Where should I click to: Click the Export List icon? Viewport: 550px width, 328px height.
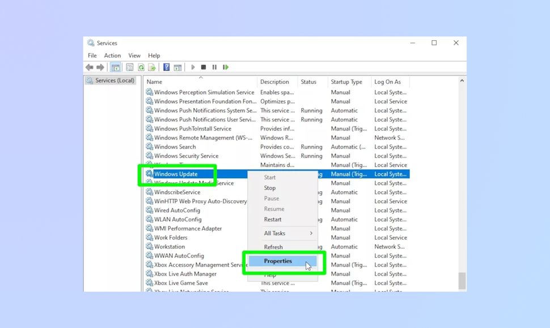[151, 67]
